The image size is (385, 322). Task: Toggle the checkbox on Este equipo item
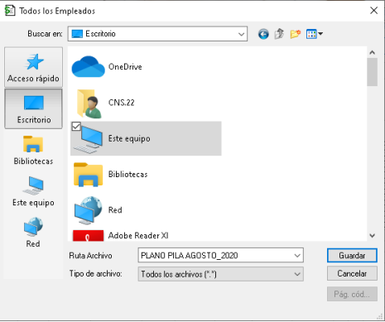pyautogui.click(x=76, y=127)
